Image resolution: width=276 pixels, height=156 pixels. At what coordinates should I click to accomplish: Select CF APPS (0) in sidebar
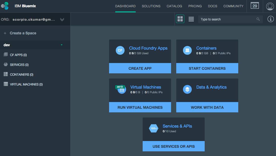click(x=18, y=55)
